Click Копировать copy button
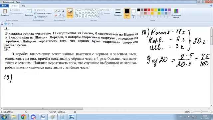 (16, 13)
